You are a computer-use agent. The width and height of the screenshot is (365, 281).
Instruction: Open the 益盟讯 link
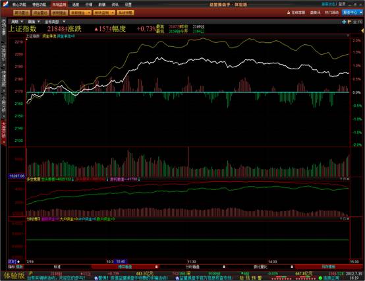point(315,13)
